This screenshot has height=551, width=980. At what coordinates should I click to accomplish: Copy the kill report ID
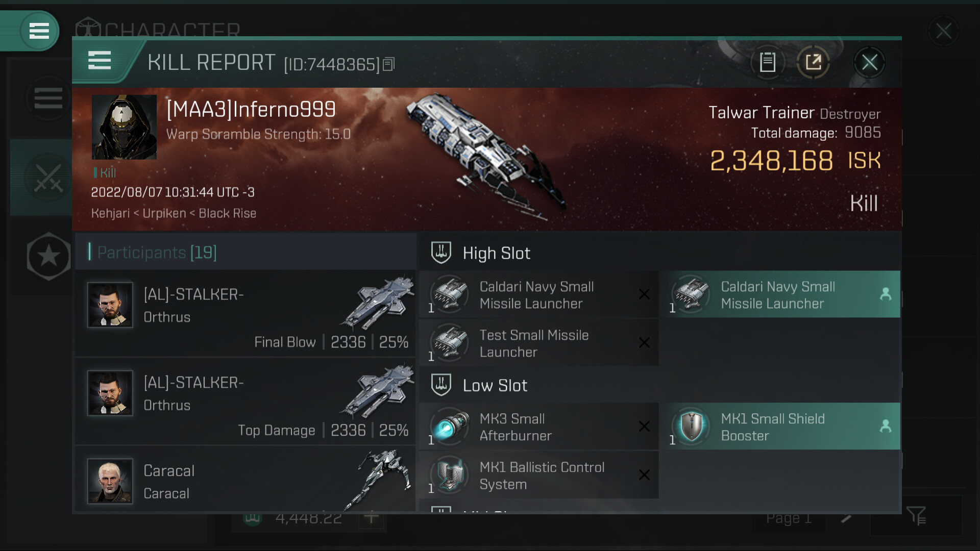[x=388, y=64]
